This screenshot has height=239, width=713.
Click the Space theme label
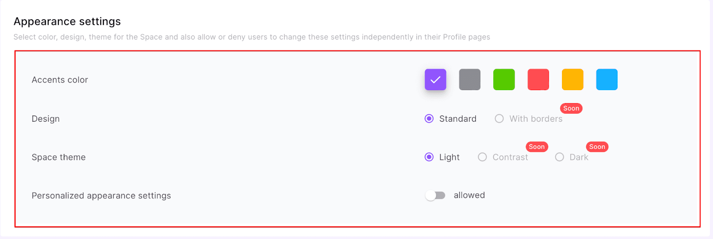[58, 157]
